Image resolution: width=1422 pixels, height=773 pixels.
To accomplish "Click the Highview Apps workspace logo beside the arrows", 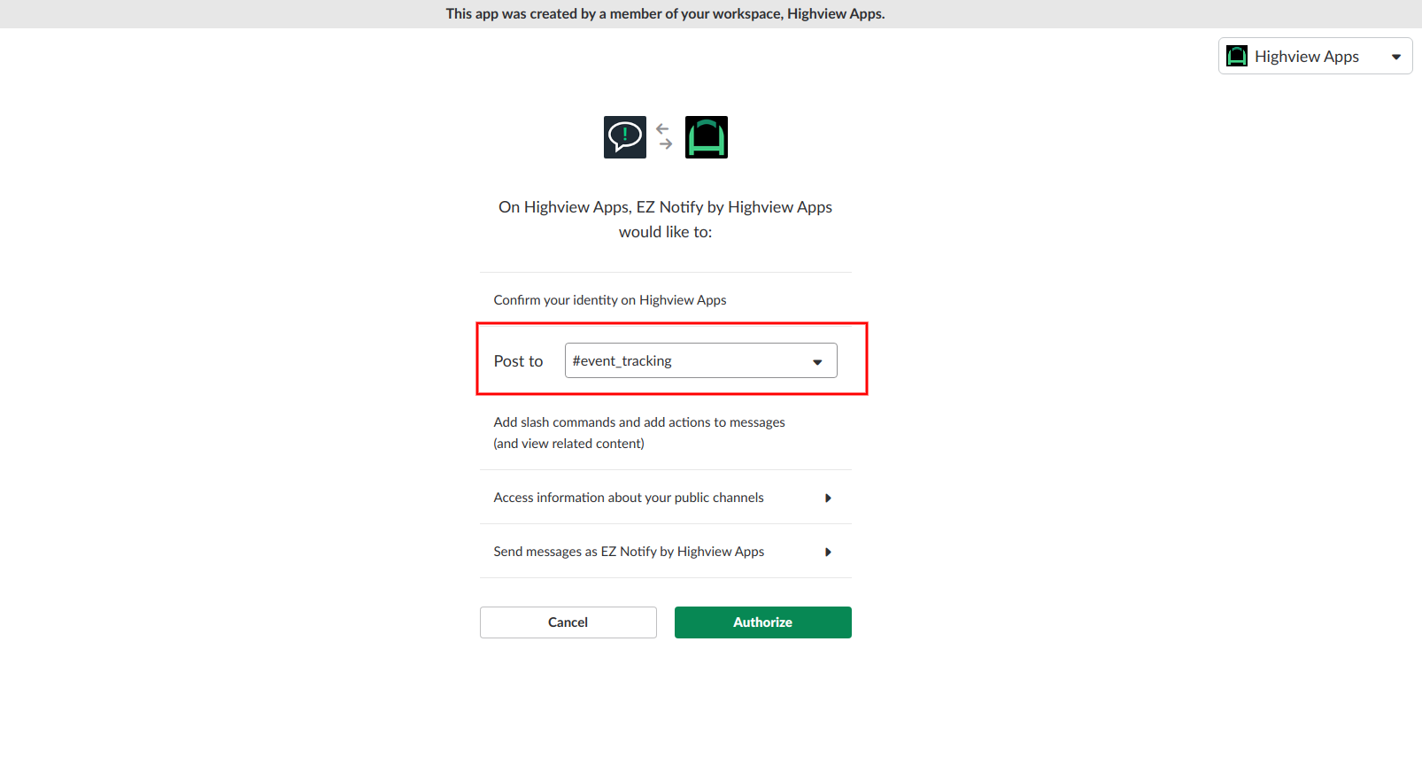I will tap(706, 137).
